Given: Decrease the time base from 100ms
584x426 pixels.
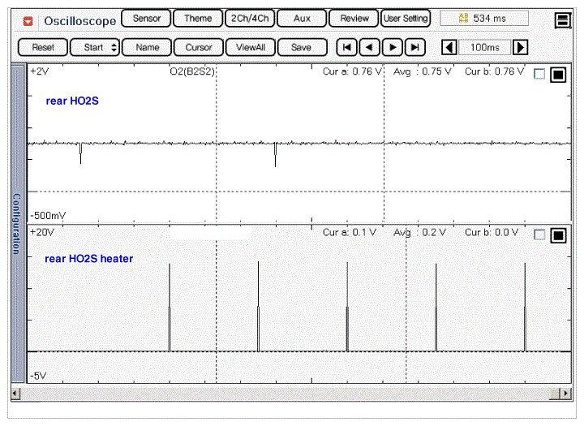Looking at the screenshot, I should coord(449,47).
